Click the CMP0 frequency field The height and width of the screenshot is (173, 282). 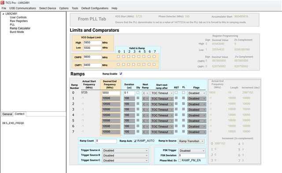pyautogui.click(x=93, y=57)
